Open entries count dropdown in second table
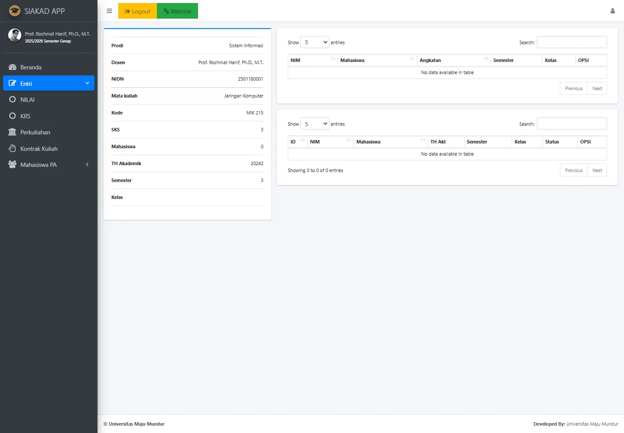624x433 pixels. pyautogui.click(x=315, y=124)
